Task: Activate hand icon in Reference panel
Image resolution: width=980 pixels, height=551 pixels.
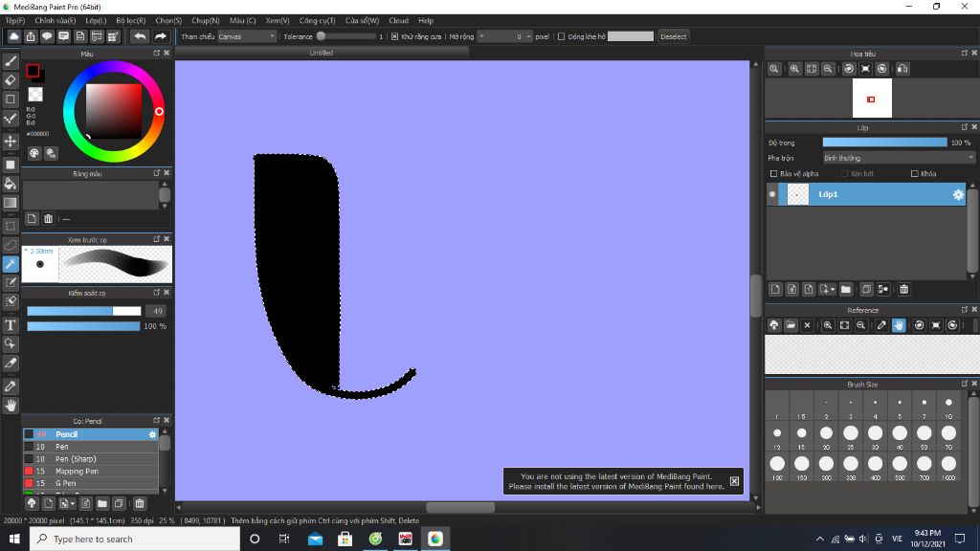Action: click(899, 325)
